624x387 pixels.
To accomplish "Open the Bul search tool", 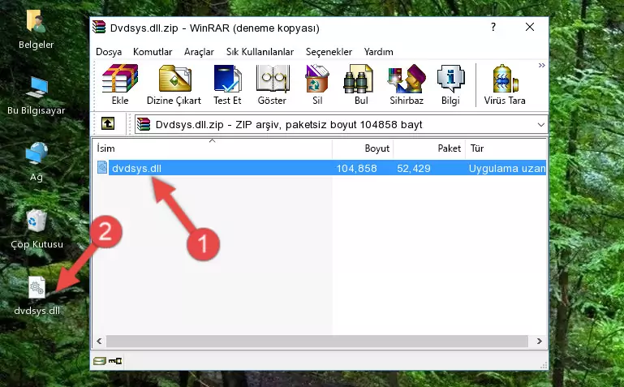I will 360,84.
